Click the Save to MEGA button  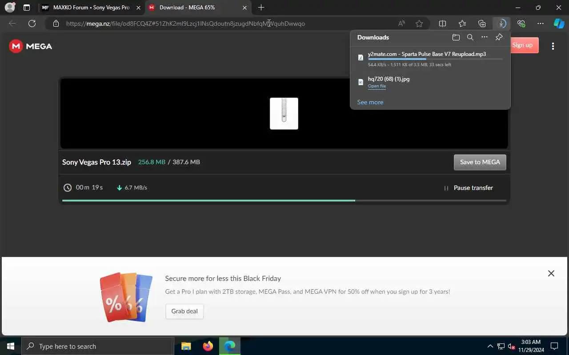(x=480, y=162)
